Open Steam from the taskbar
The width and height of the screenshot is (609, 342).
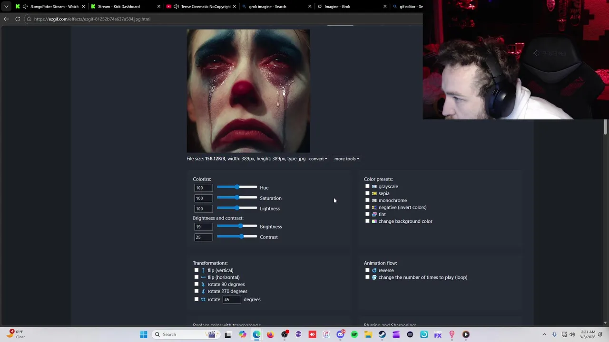click(382, 334)
